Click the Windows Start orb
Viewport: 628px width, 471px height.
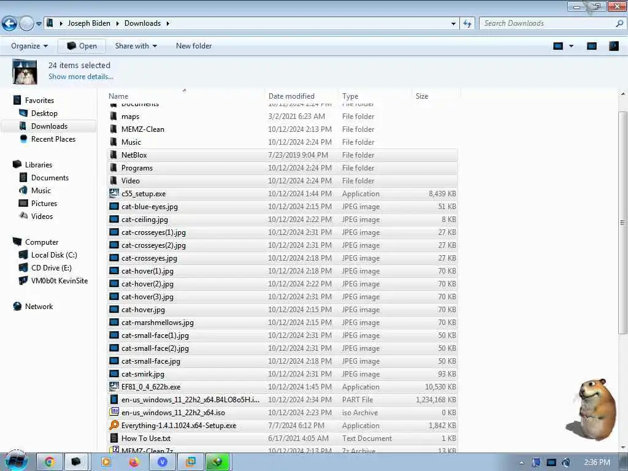pyautogui.click(x=16, y=461)
